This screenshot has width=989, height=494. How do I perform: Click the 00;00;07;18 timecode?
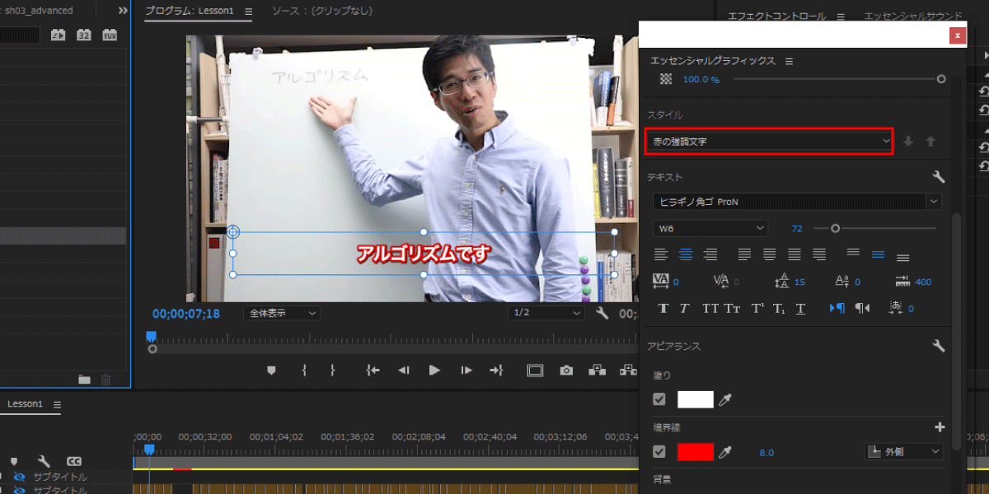pyautogui.click(x=186, y=314)
